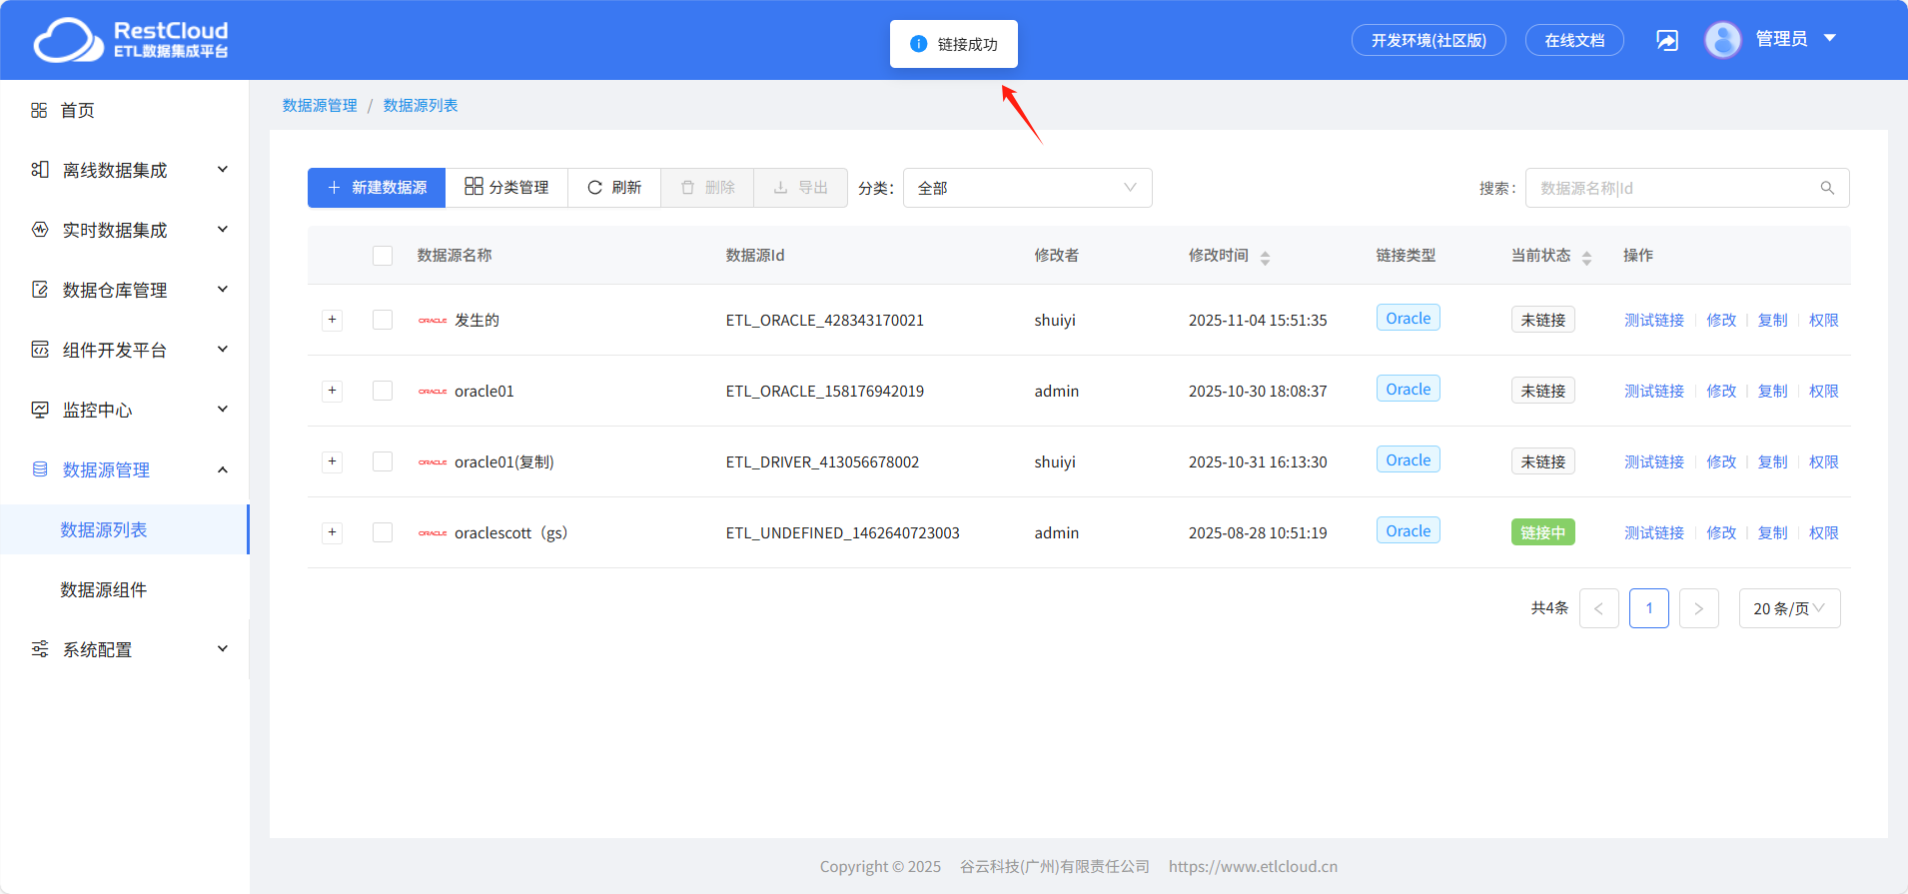Screen dimensions: 1908x894
Task: Open the 分类 dropdown showing 全部
Action: click(1028, 188)
